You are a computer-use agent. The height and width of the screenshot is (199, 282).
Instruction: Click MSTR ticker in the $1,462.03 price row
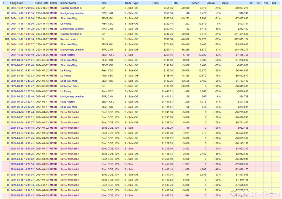pyautogui.click(x=53, y=195)
